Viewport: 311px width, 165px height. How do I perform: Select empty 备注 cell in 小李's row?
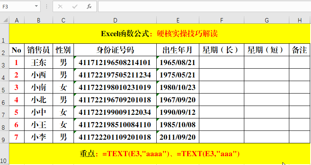(x=300, y=137)
